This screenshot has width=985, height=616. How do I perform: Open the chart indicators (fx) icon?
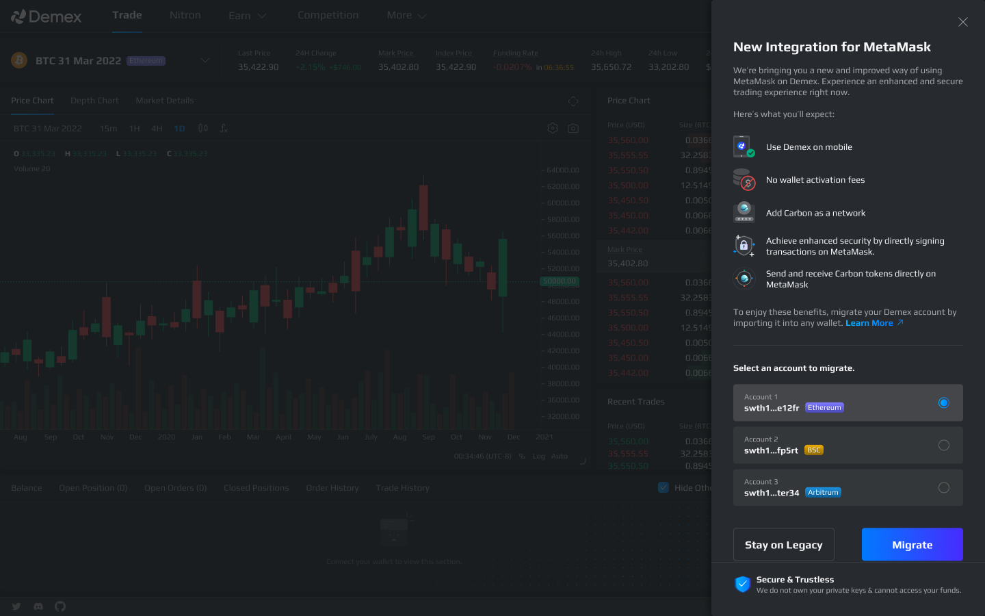click(224, 128)
